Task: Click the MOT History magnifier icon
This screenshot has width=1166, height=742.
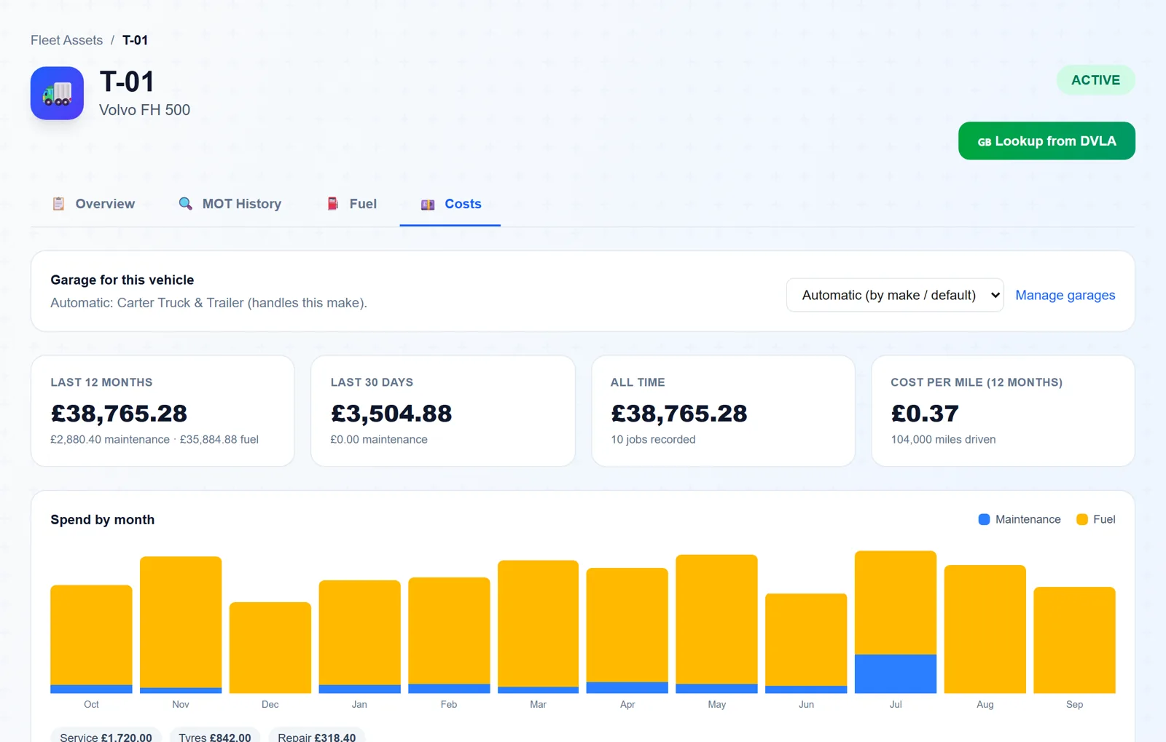Action: (x=186, y=204)
